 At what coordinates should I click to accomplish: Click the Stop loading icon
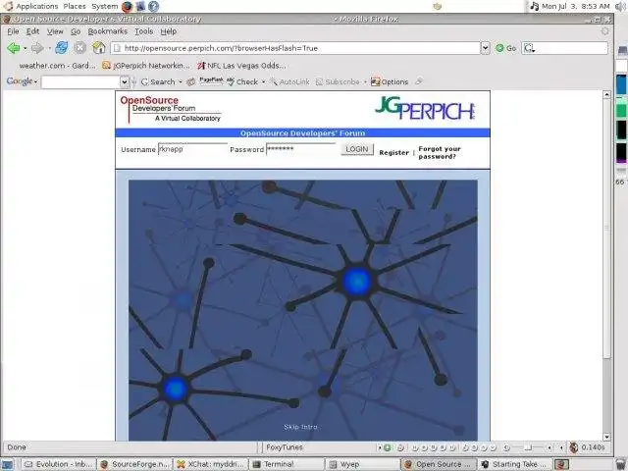point(80,48)
